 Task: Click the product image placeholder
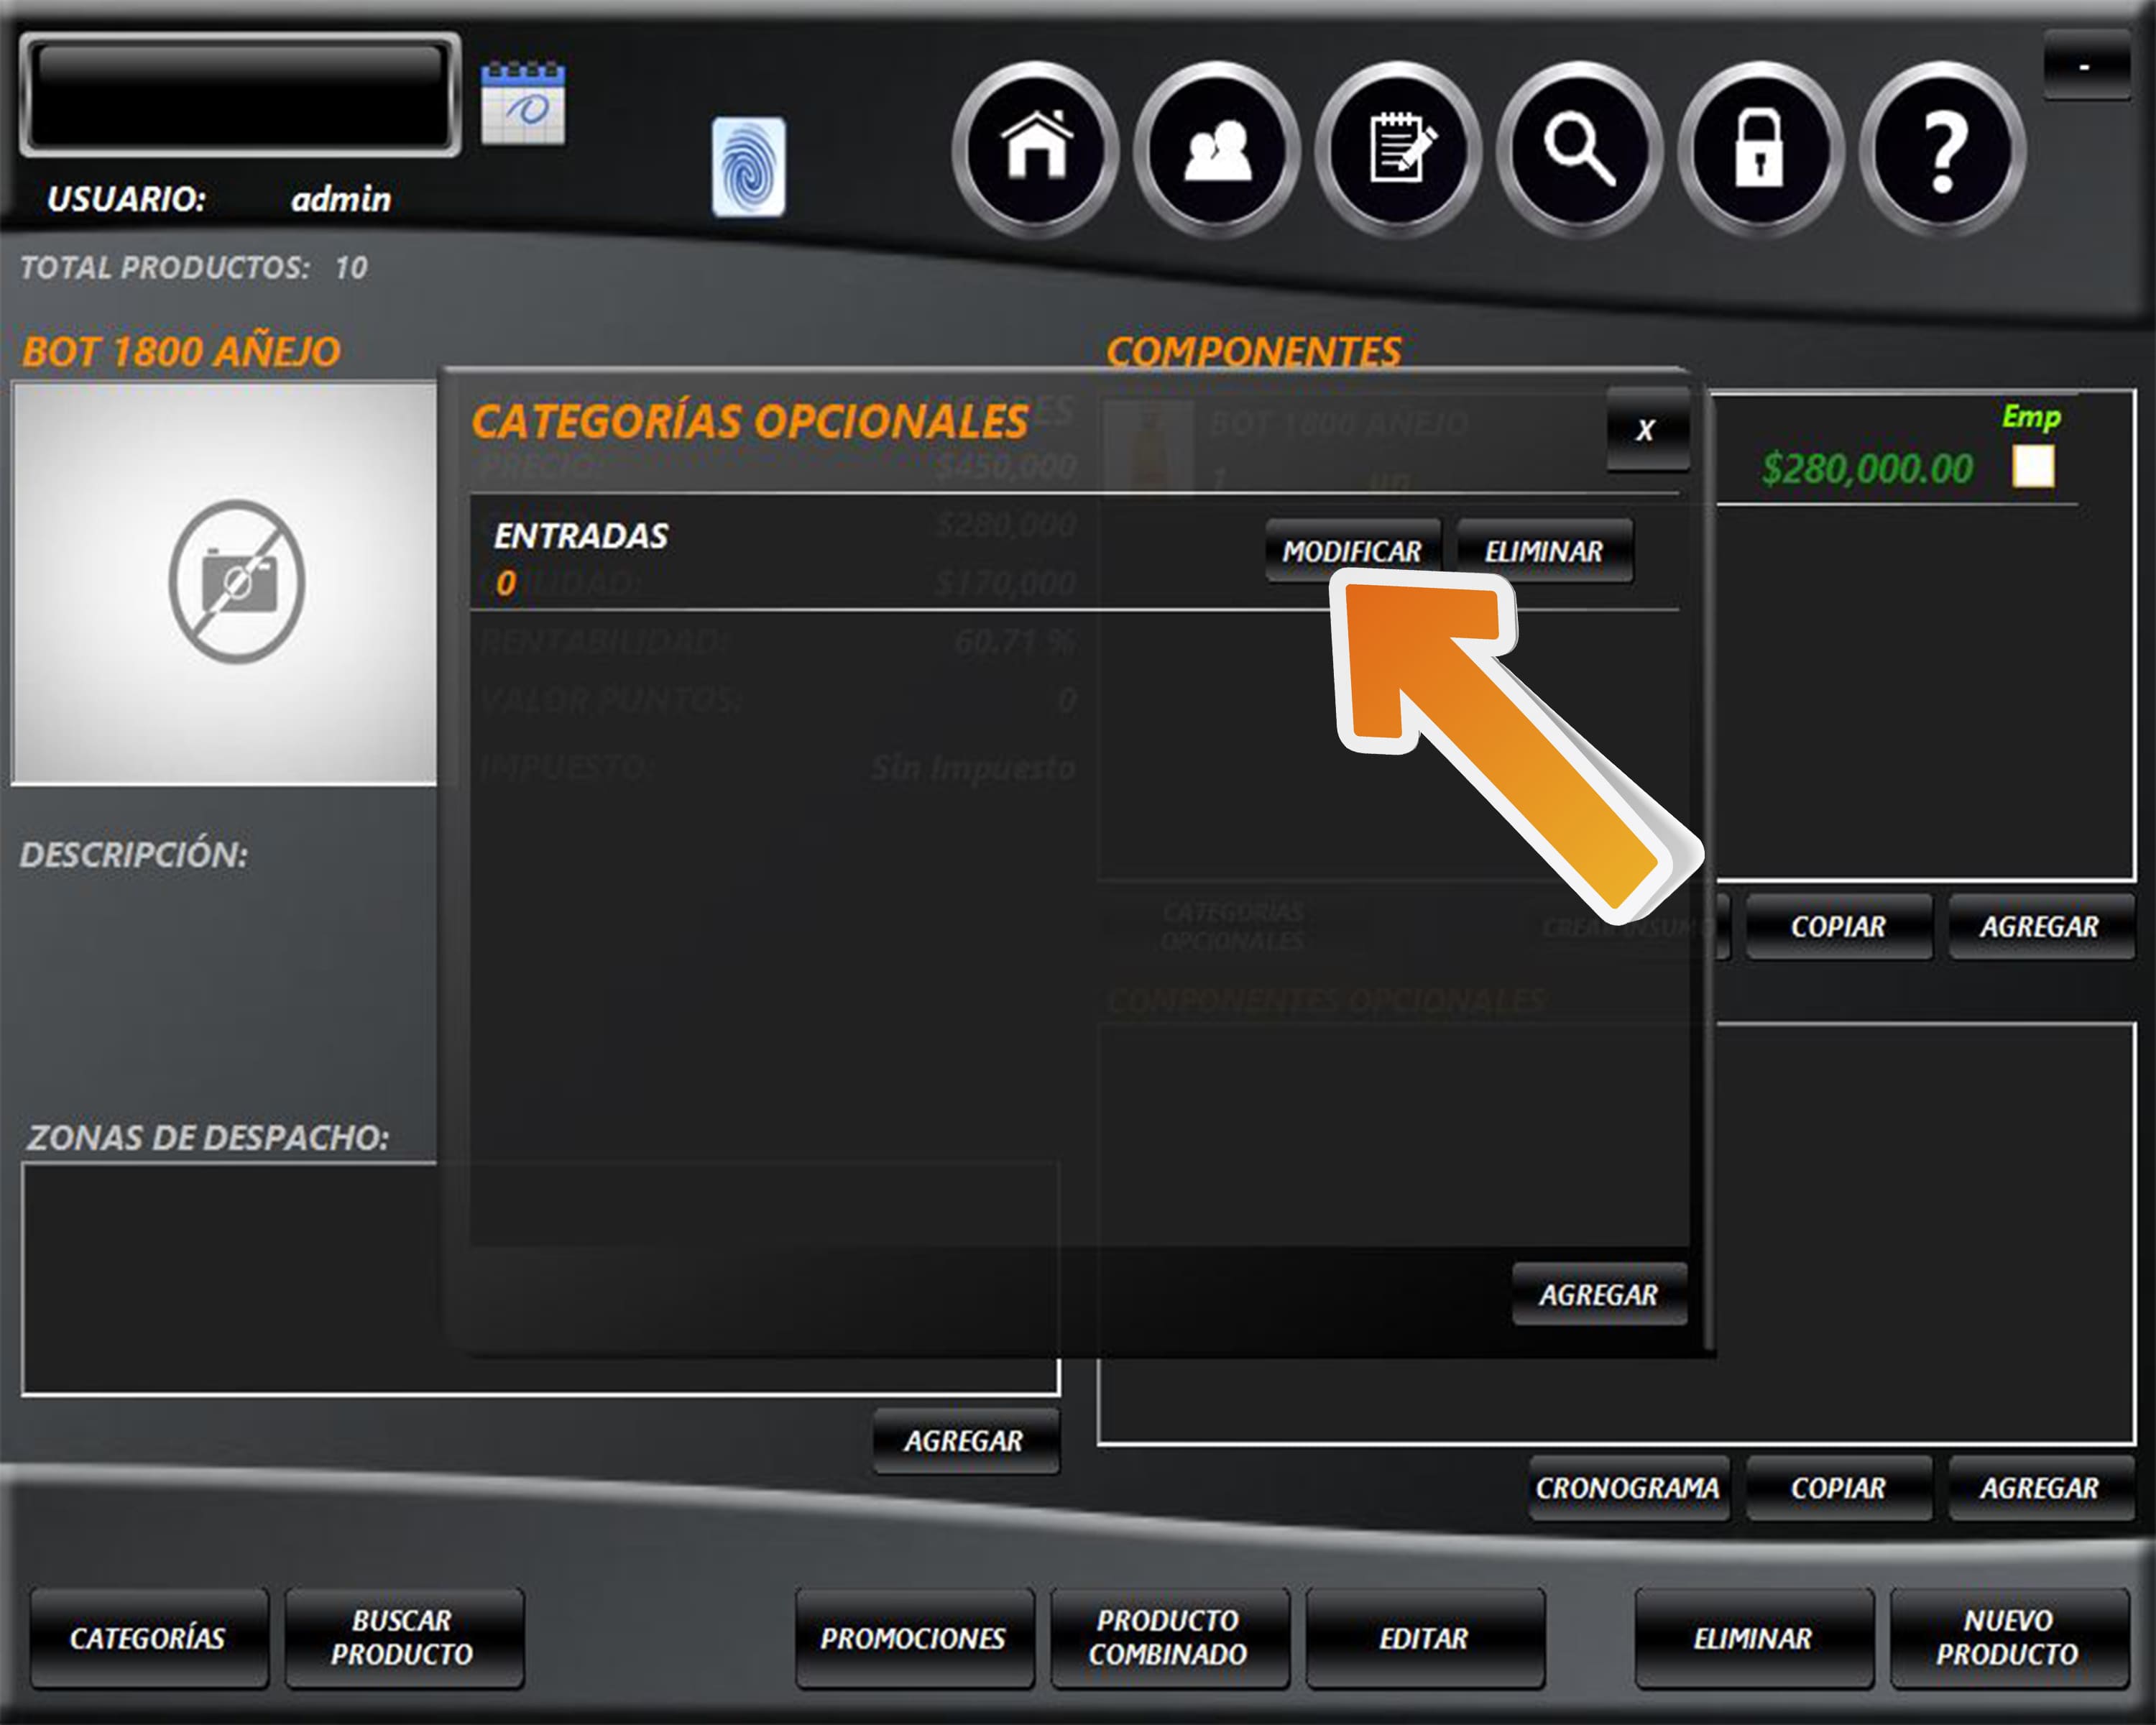coord(226,583)
